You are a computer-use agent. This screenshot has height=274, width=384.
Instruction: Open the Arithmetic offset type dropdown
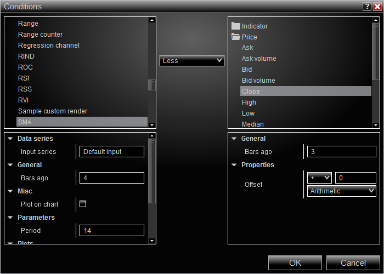[x=342, y=191]
